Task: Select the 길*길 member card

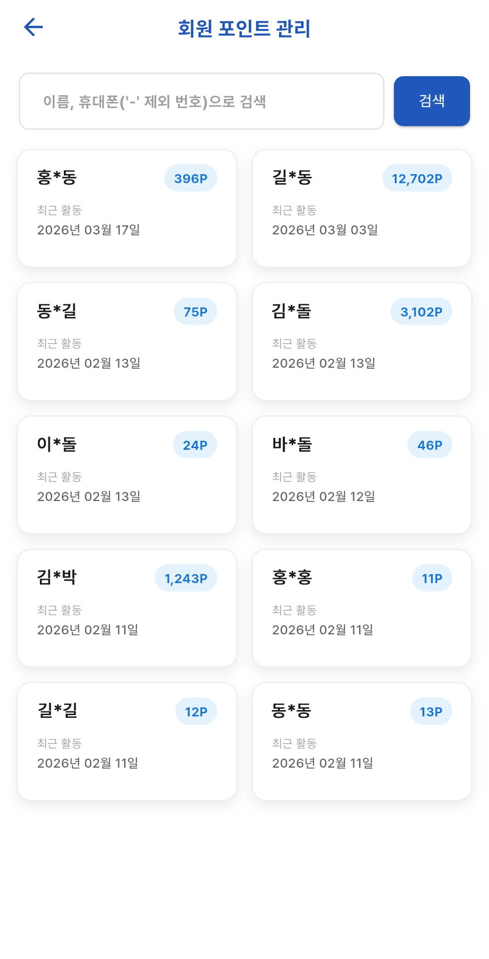Action: tap(127, 741)
